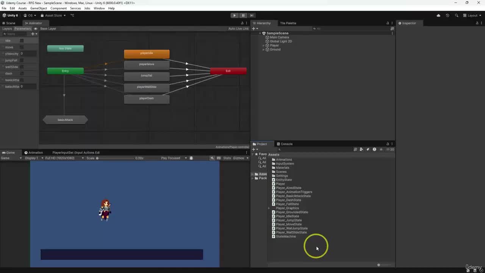
Task: Open the undo history icon
Action: [x=447, y=16]
